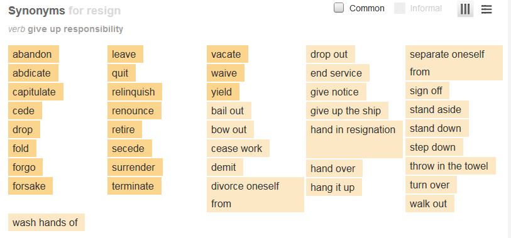Screen dimensions: 511x238
Task: Enable the Common checkbox
Action: 339,8
